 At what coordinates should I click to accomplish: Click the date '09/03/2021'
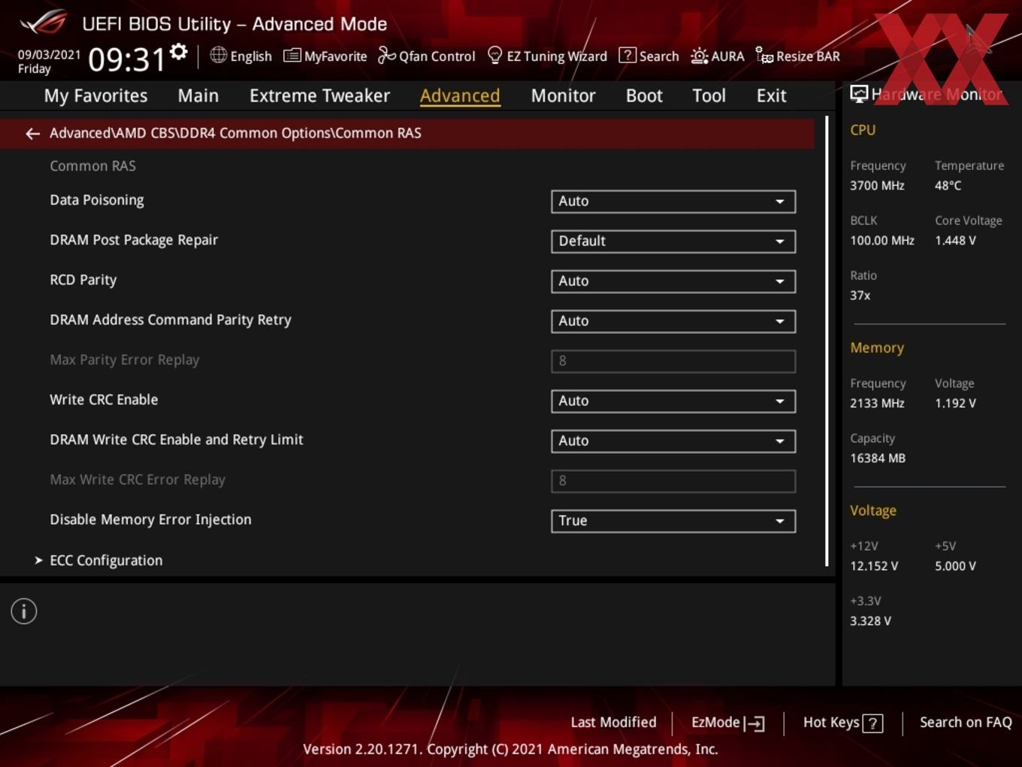coord(49,55)
